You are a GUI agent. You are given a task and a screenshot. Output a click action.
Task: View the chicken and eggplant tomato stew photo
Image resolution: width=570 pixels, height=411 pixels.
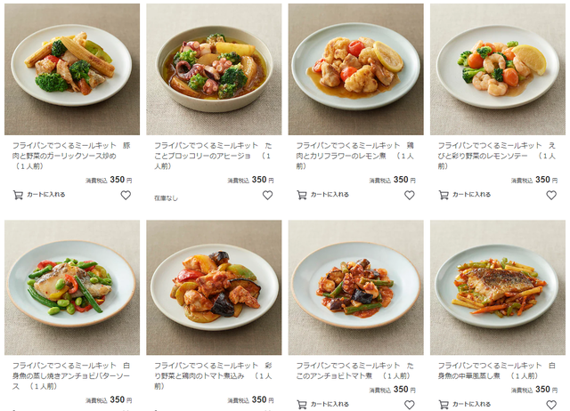tap(214, 287)
